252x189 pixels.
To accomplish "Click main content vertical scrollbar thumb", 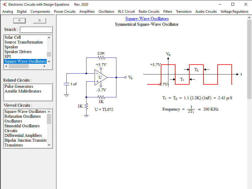I will point(249,59).
